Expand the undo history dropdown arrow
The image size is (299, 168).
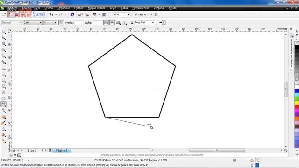coord(56,14)
